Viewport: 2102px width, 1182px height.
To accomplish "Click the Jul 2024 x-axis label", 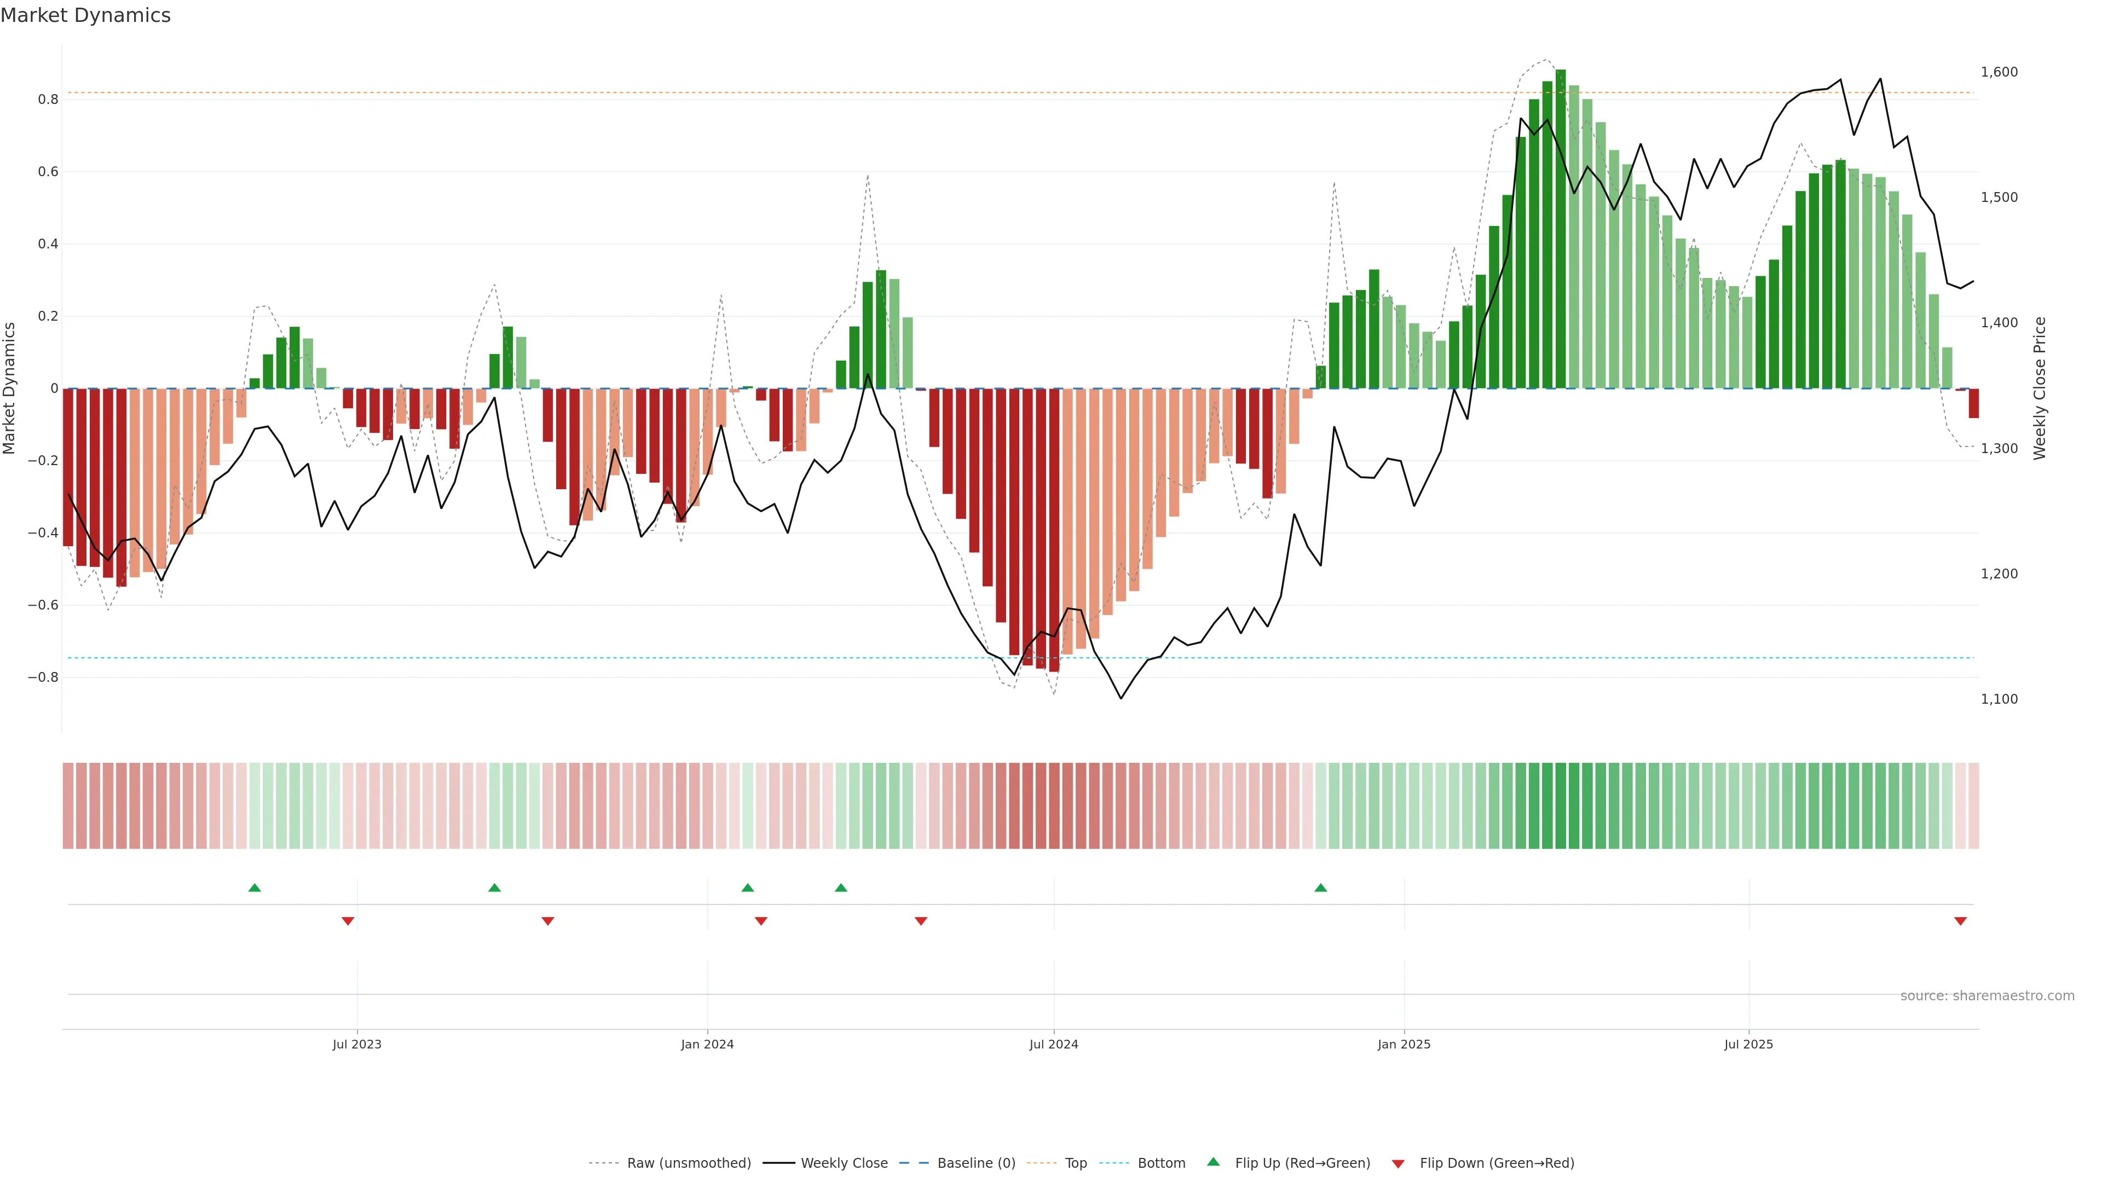I will click(x=1053, y=1044).
